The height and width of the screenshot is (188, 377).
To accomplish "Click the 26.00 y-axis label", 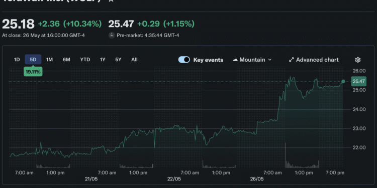I will [359, 71].
